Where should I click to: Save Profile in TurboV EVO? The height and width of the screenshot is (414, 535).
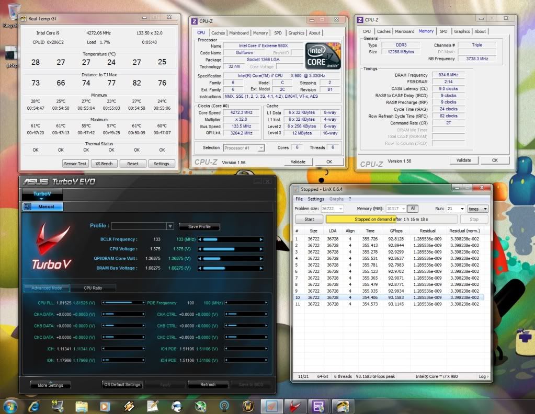tap(199, 226)
